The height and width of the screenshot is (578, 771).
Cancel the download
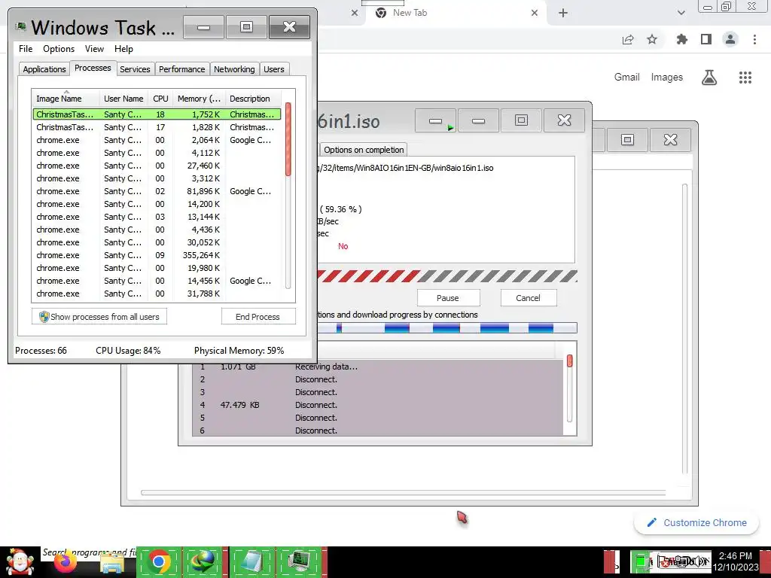pos(528,298)
